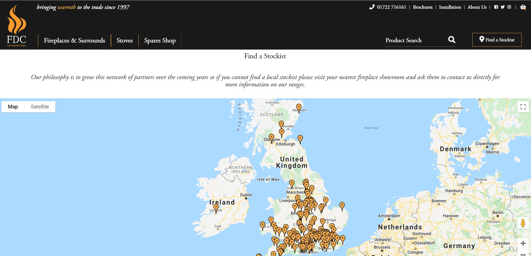Go to the Brochures page
The height and width of the screenshot is (256, 531).
coord(423,7)
